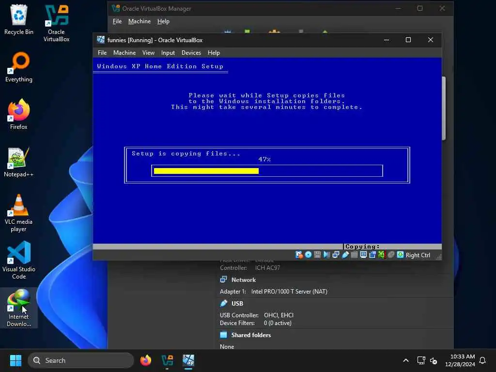Click the USB section header in VirtualBox Manager
This screenshot has height=372, width=496.
[237, 304]
